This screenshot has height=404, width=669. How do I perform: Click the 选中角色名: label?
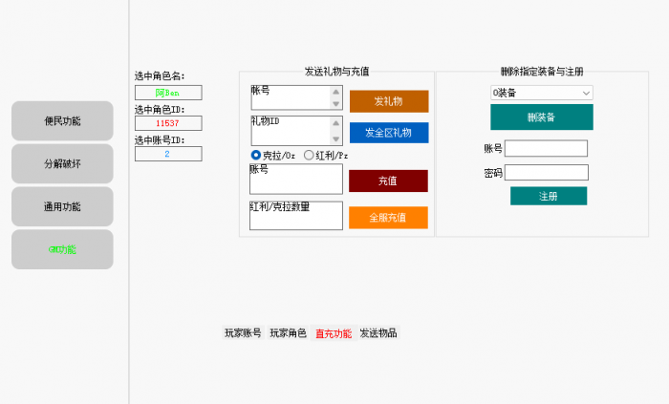click(160, 75)
